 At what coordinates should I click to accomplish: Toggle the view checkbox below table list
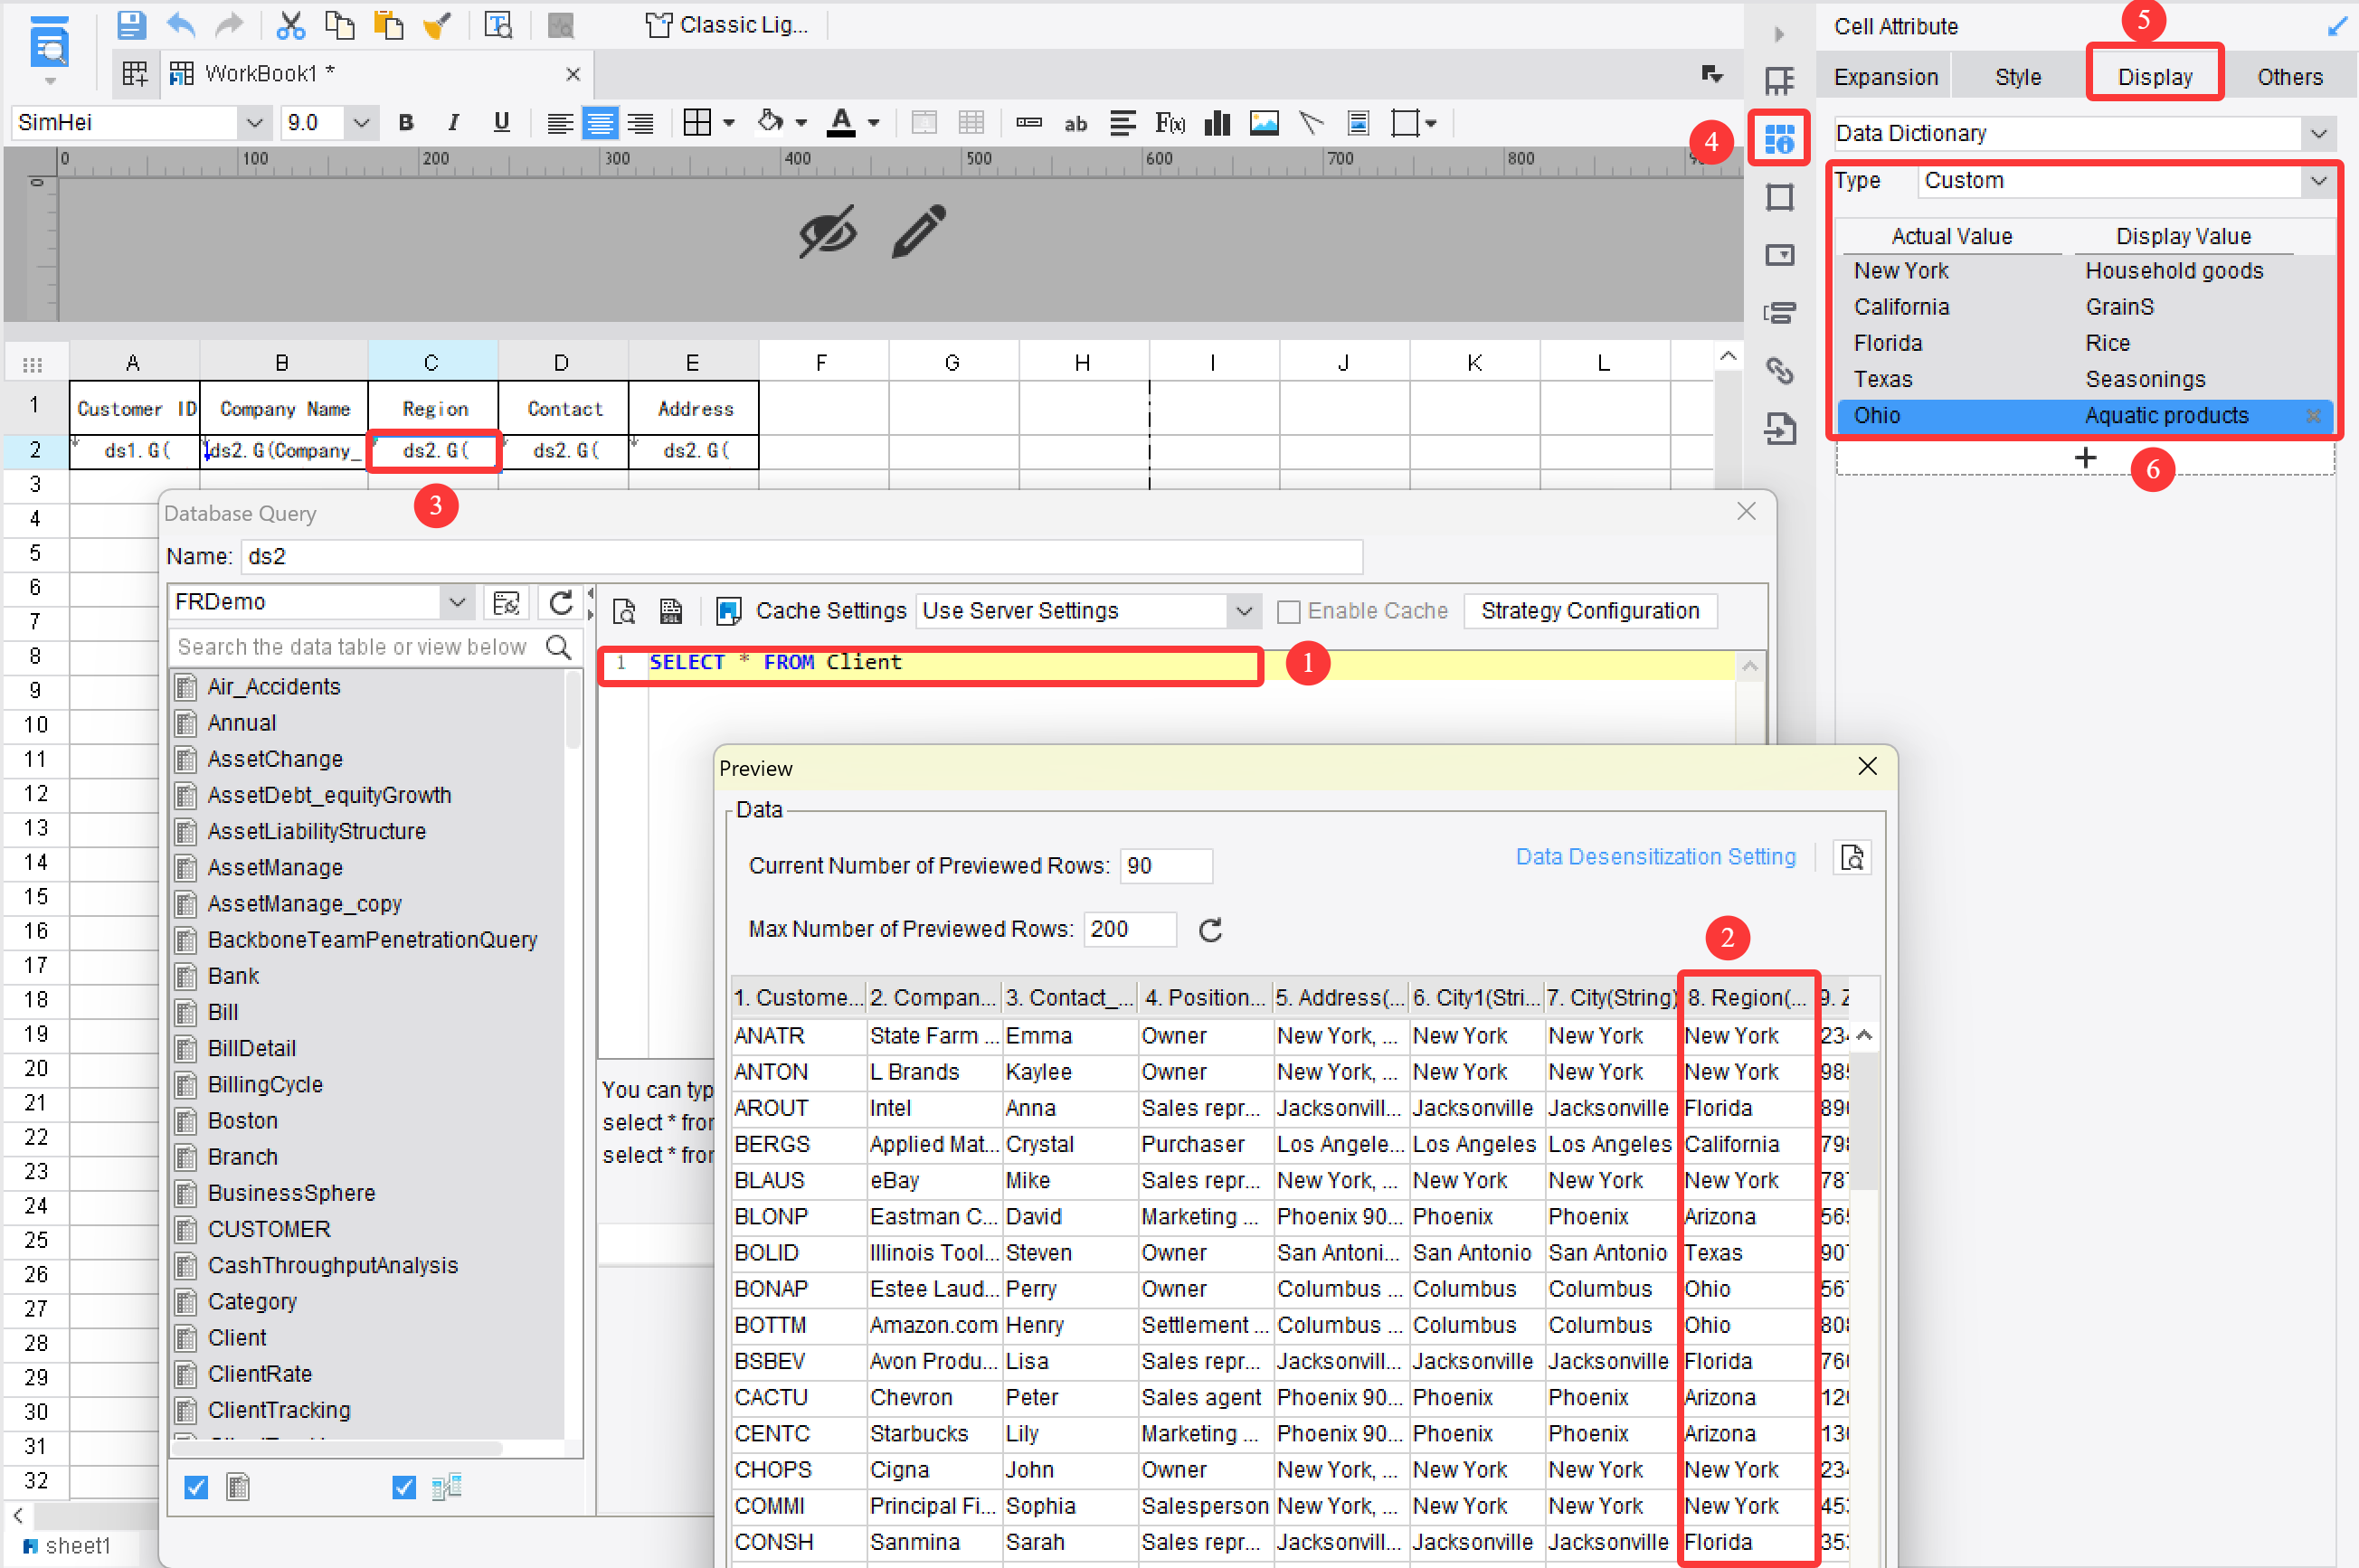click(404, 1488)
